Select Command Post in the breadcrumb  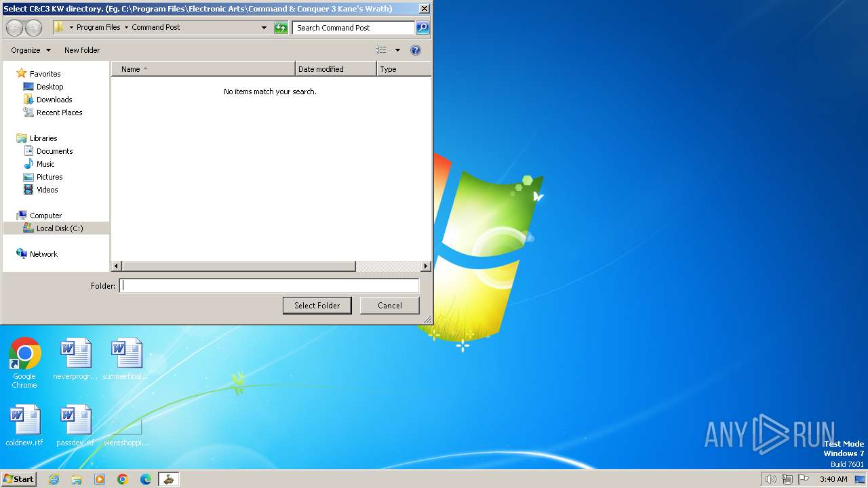click(x=156, y=28)
